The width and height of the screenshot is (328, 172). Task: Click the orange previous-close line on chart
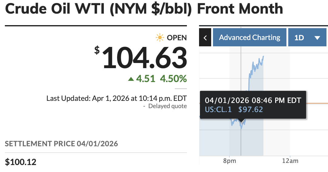click(319, 103)
